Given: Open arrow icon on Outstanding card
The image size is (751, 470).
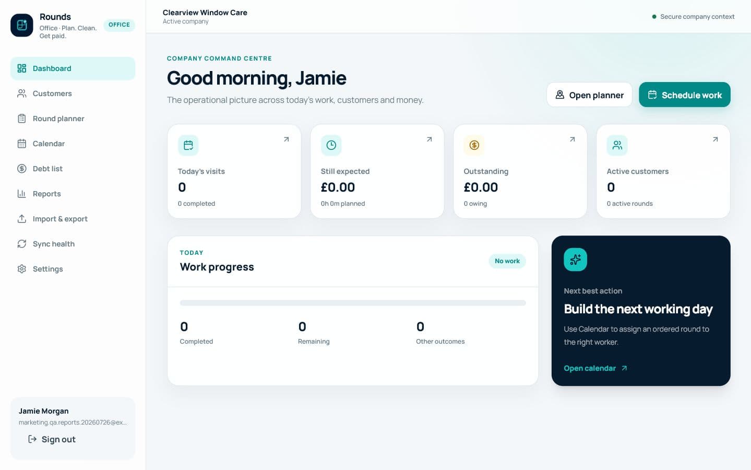Looking at the screenshot, I should click(x=572, y=139).
